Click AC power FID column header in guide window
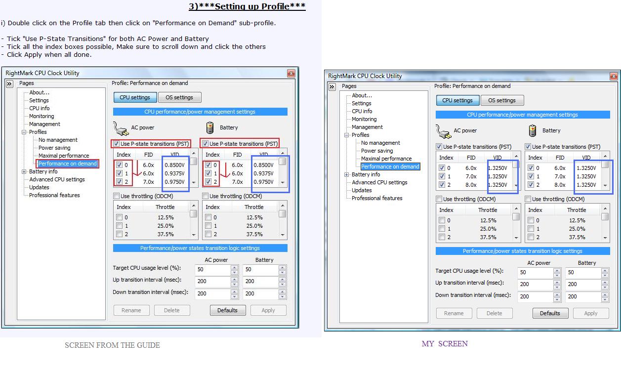 point(149,155)
